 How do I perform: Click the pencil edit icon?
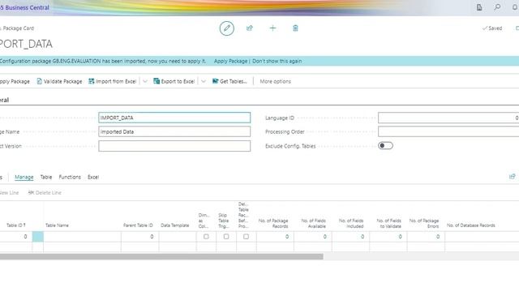(x=227, y=28)
